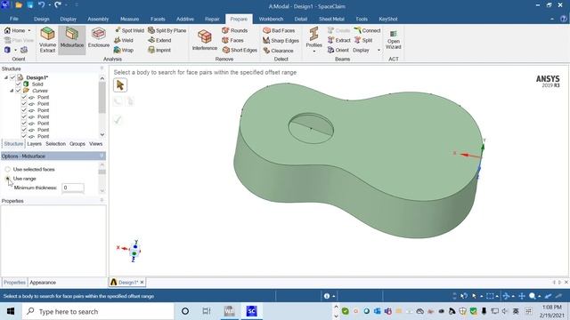Close the Design1 document tab
The width and height of the screenshot is (570, 320).
[x=142, y=283]
